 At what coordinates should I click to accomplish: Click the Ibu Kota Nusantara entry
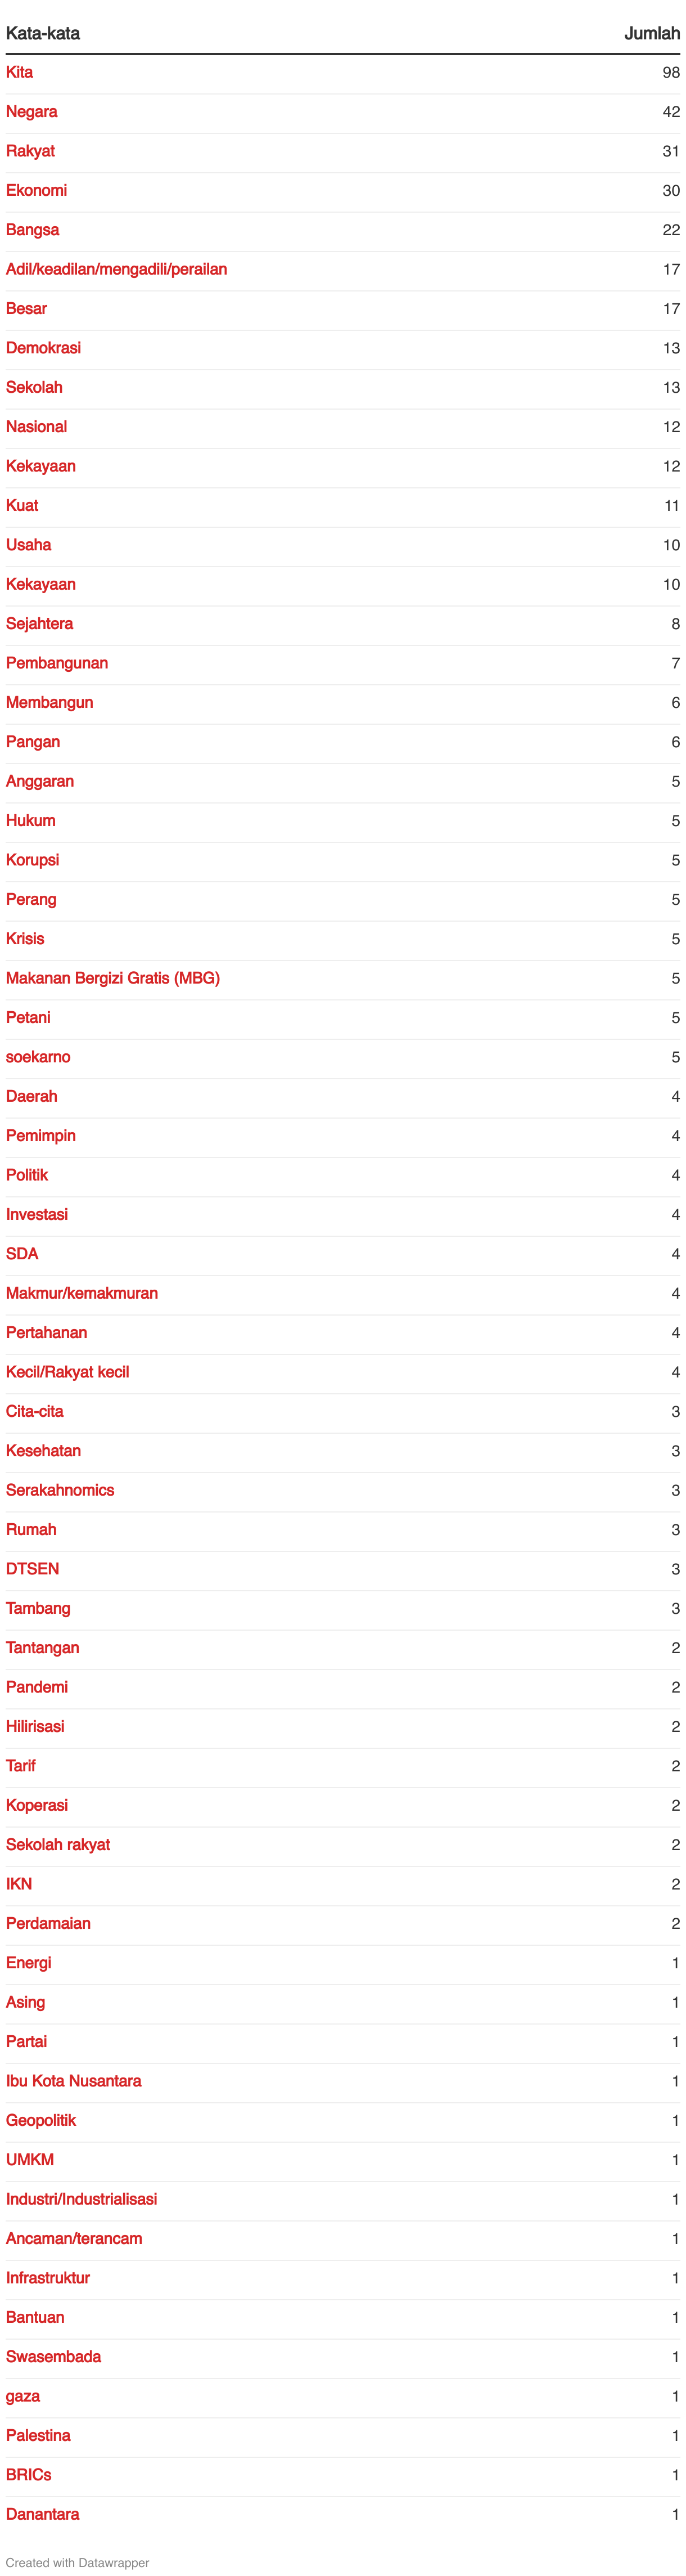coord(73,2081)
